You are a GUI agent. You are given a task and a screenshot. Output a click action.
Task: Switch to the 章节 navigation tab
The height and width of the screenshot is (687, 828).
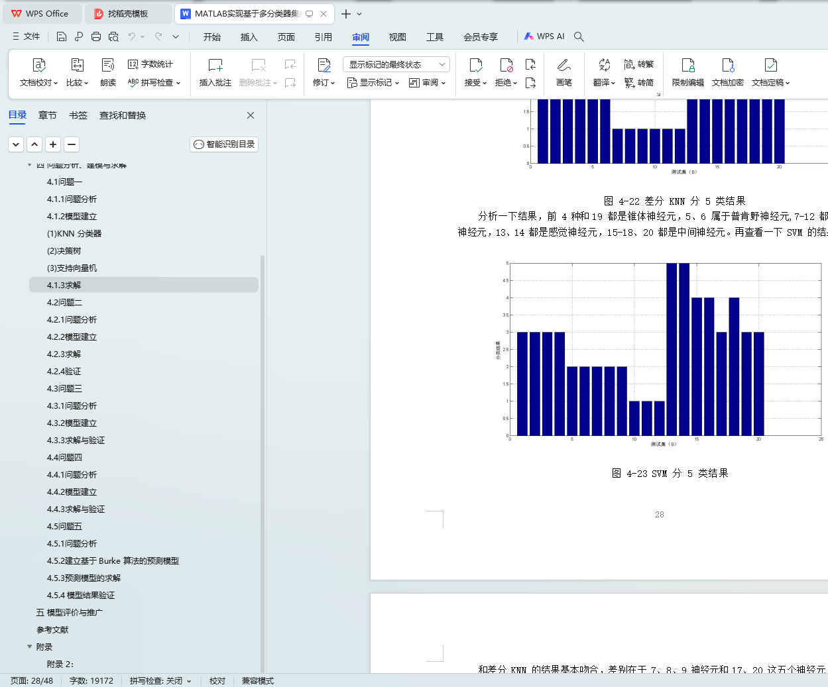pos(48,115)
